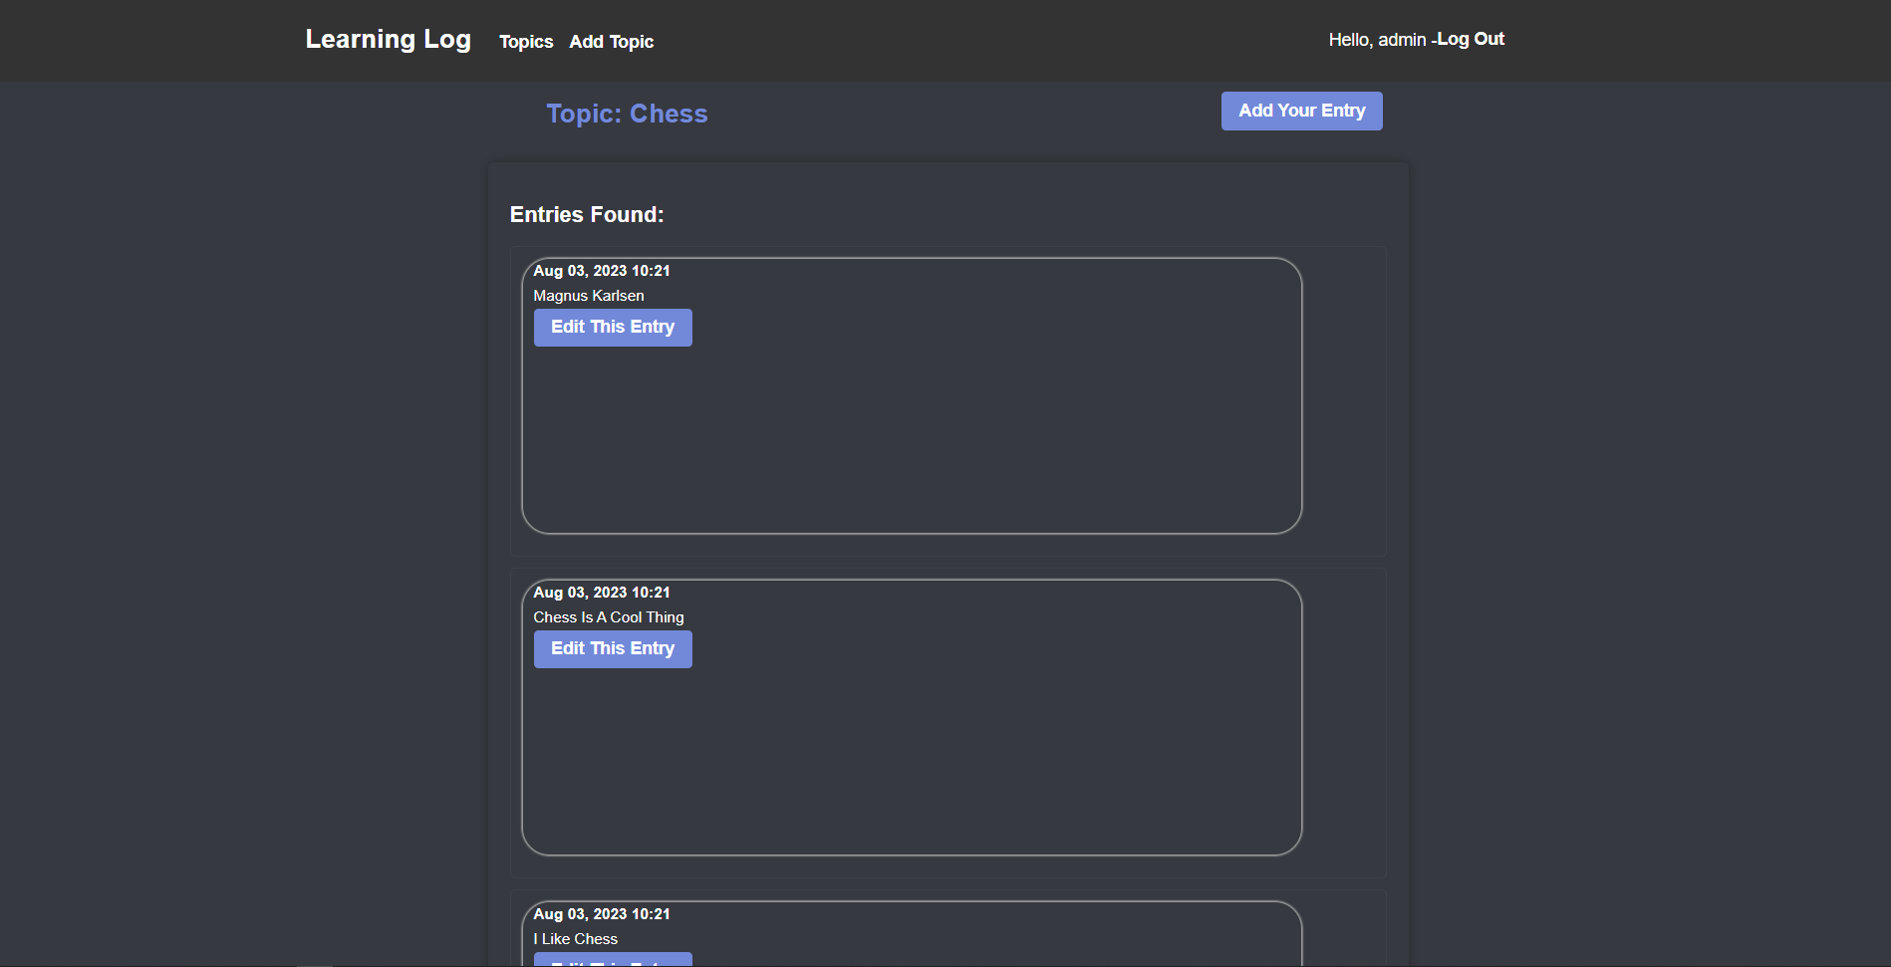This screenshot has width=1891, height=967.
Task: Select the timestamp above Chess Is A Cool Thing
Action: pyautogui.click(x=602, y=593)
